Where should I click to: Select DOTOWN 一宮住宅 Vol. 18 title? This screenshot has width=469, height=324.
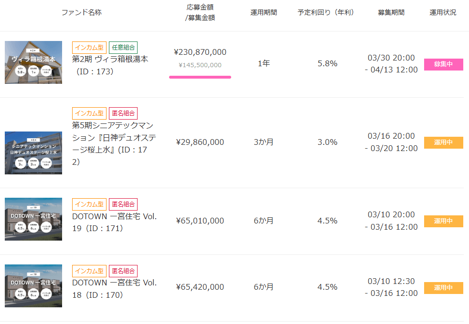[114, 289]
